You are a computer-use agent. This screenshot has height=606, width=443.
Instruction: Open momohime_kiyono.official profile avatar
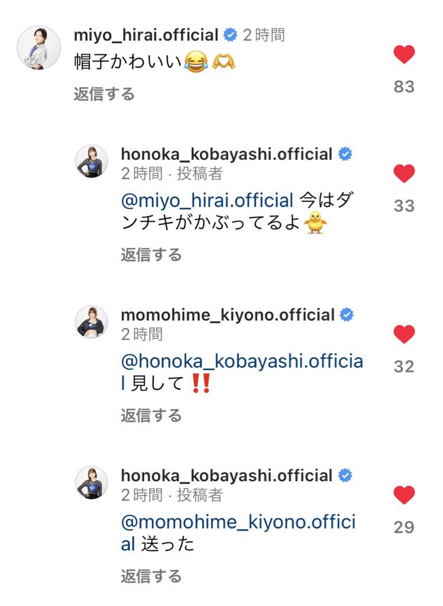pyautogui.click(x=92, y=322)
